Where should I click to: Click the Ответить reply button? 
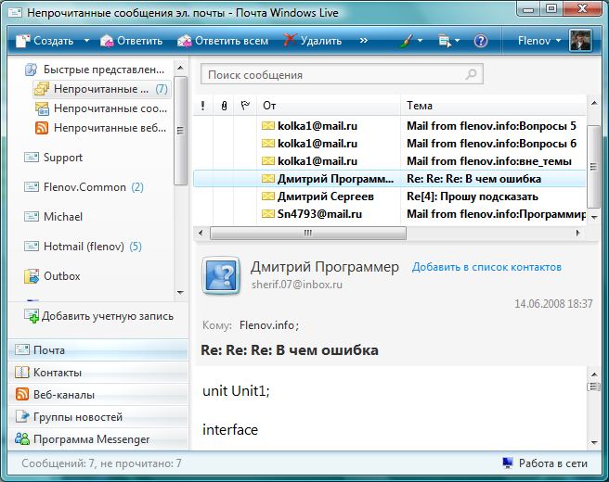click(x=131, y=41)
